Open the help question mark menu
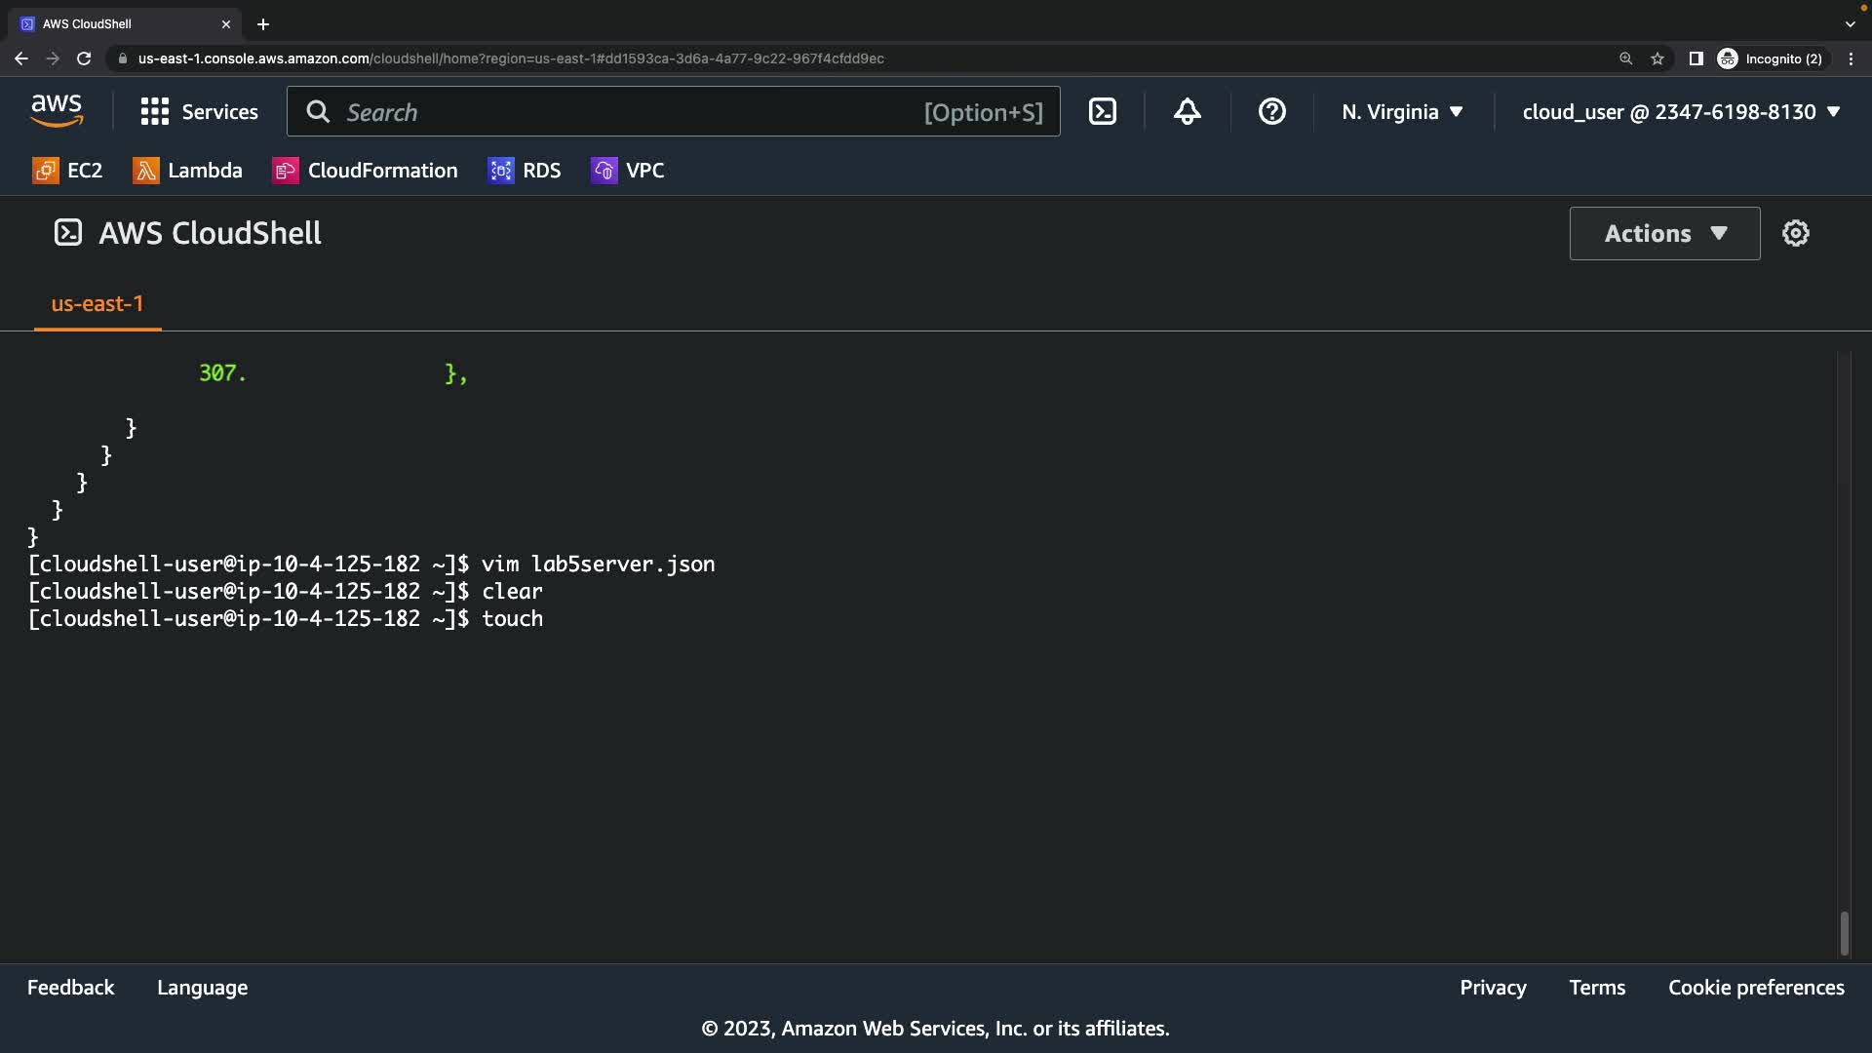Screen dimensions: 1872x1053 coord(1271,111)
